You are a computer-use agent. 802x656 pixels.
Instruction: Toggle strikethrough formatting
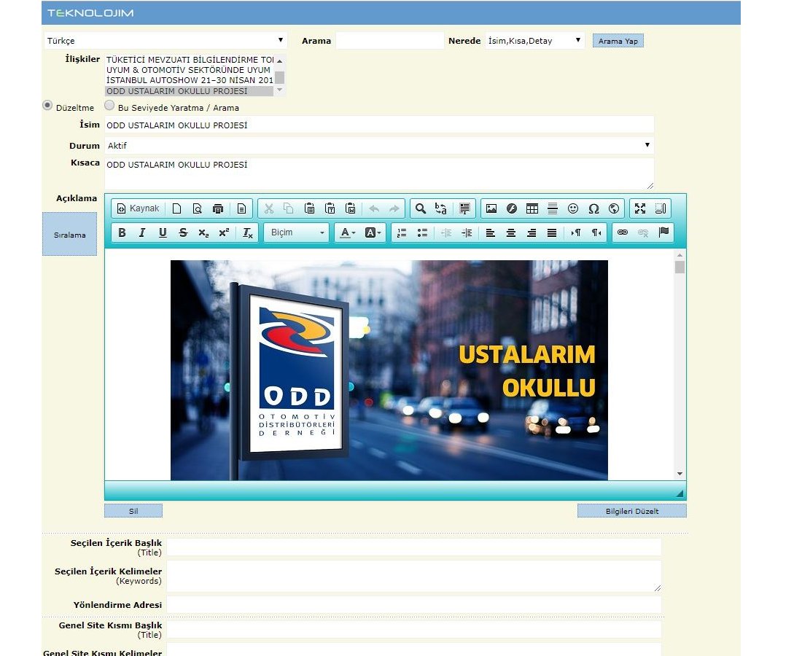pyautogui.click(x=183, y=233)
